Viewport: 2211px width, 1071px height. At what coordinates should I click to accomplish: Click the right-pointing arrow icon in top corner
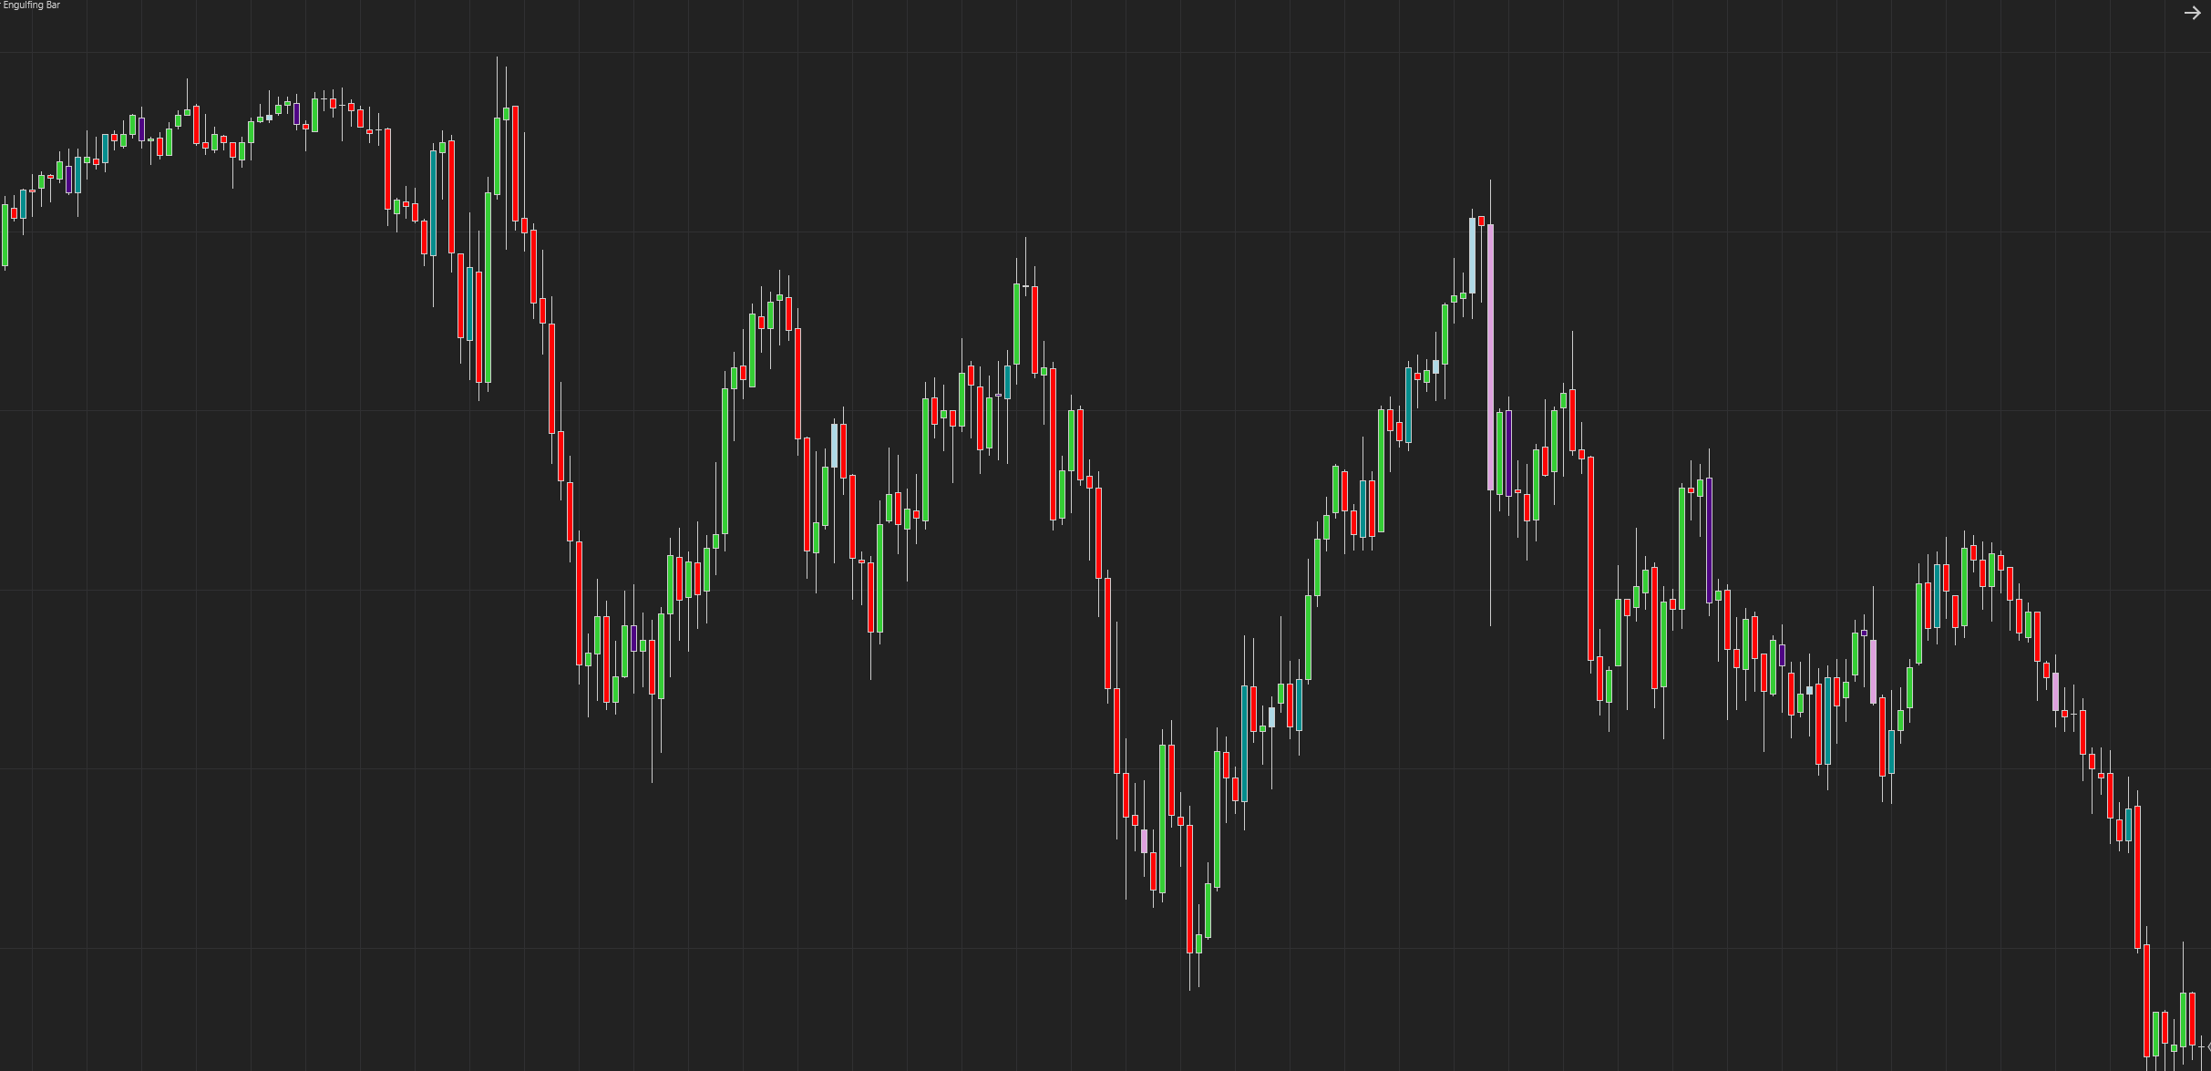coord(2192,13)
